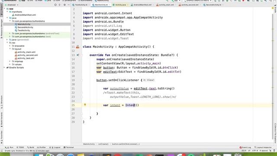Click the red Stop icon in toolbar

243,1
